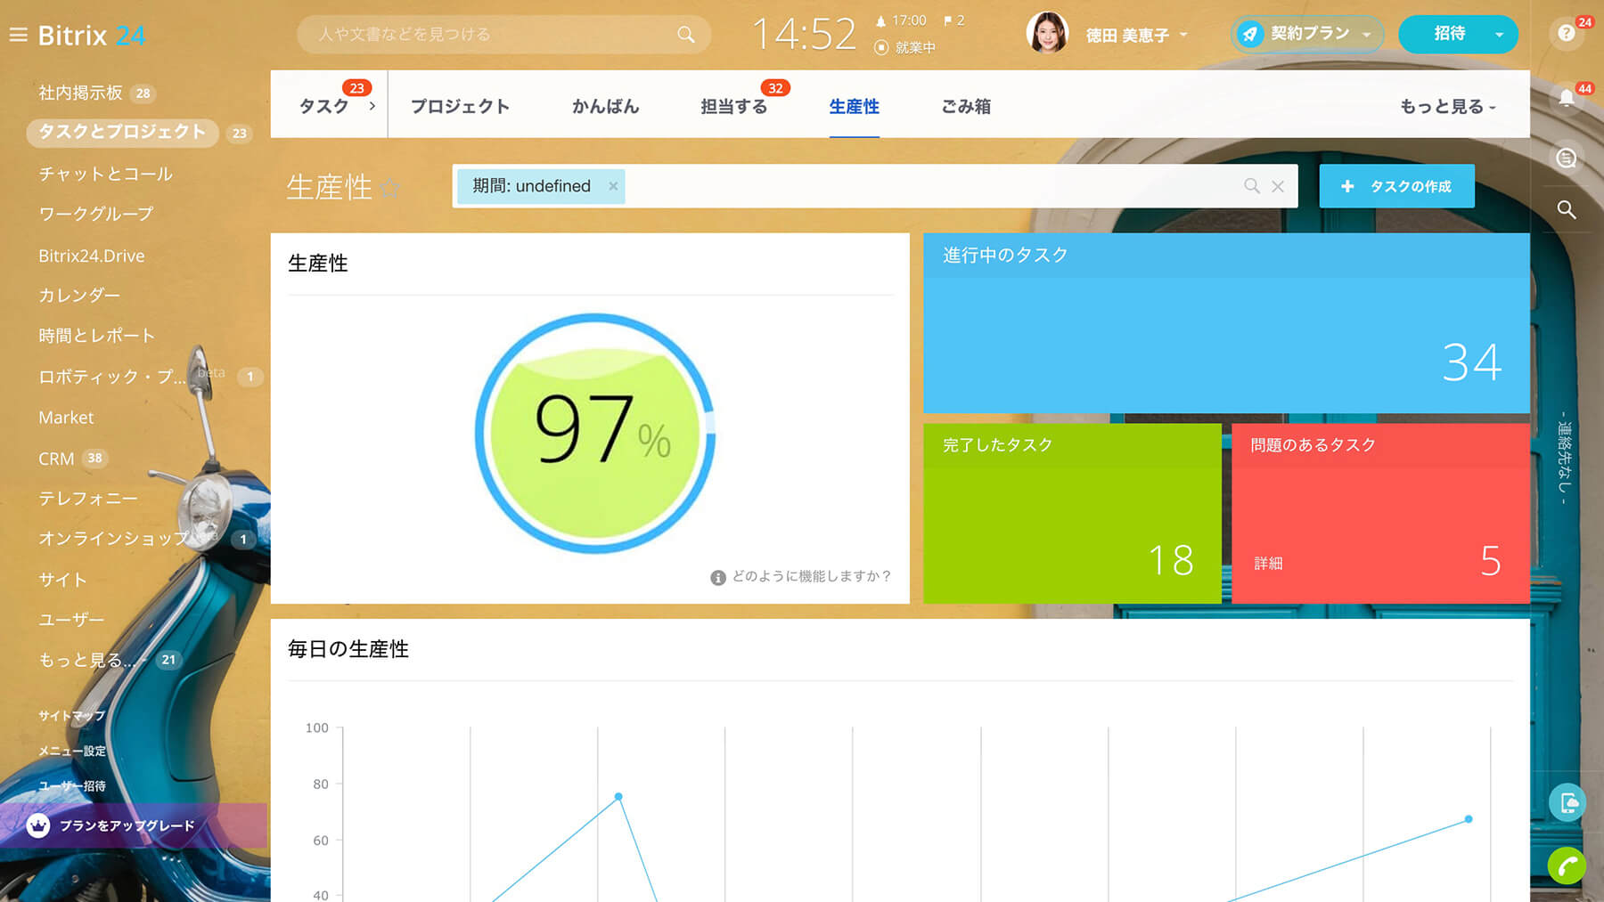This screenshot has width=1604, height=902.
Task: Open the 招待 button dropdown arrow
Action: tap(1500, 35)
